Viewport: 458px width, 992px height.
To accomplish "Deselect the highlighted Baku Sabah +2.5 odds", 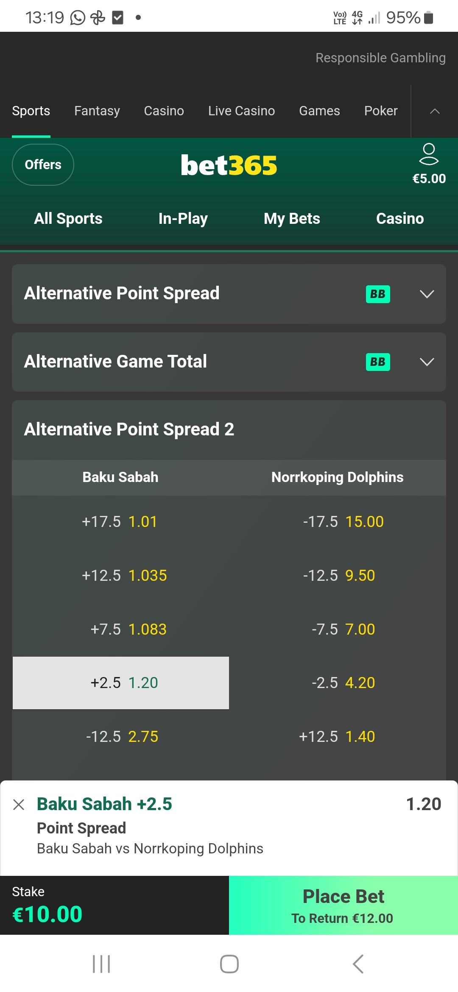I will (x=121, y=683).
